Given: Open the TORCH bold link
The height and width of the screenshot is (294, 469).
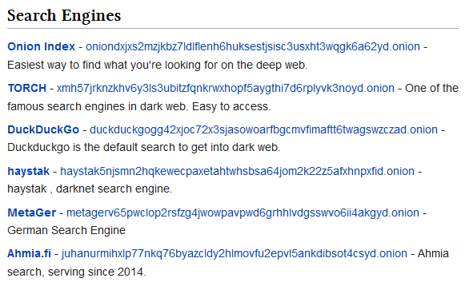Looking at the screenshot, I should point(27,88).
